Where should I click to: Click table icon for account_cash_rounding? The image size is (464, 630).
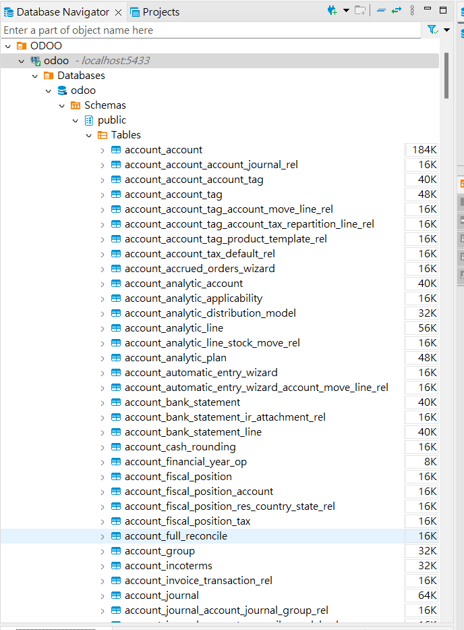(x=116, y=447)
